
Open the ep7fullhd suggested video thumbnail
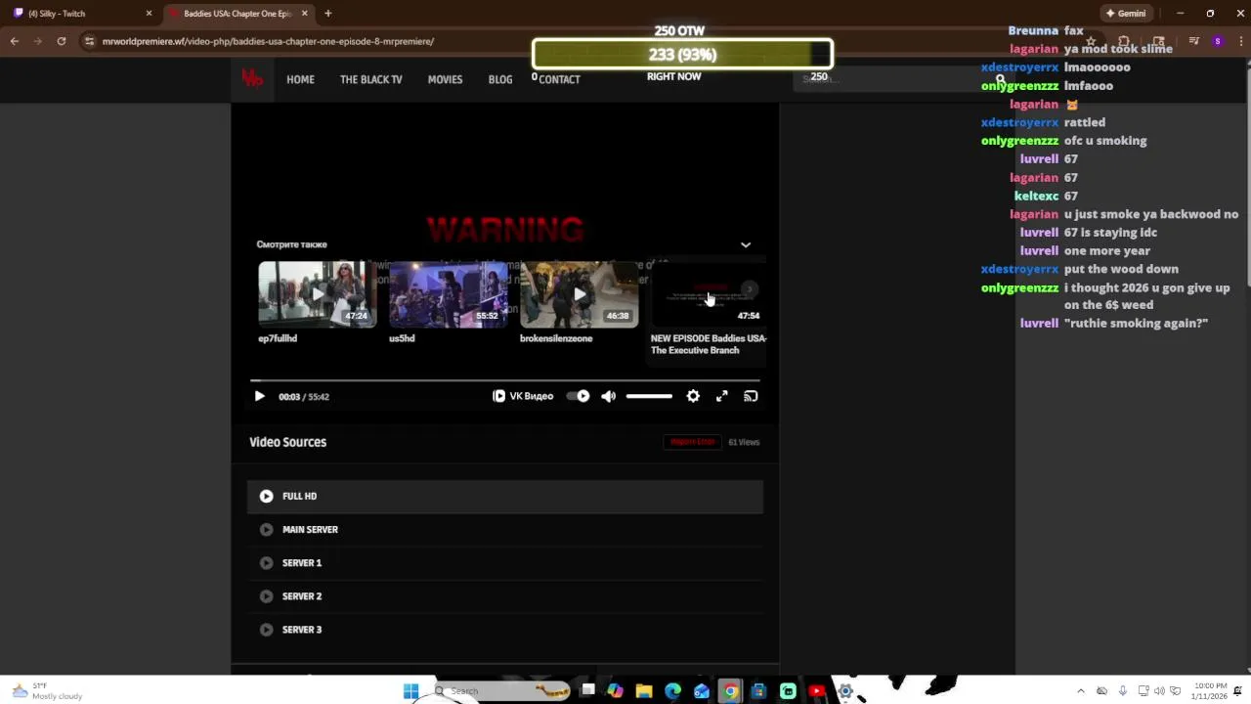[x=317, y=293]
